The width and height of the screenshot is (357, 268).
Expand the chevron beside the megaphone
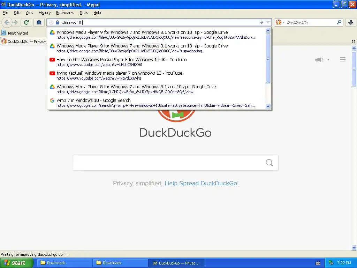click(x=328, y=59)
